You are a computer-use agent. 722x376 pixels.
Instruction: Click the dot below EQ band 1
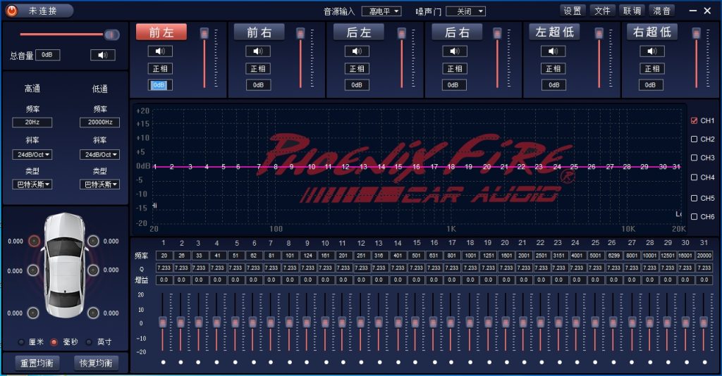163,362
